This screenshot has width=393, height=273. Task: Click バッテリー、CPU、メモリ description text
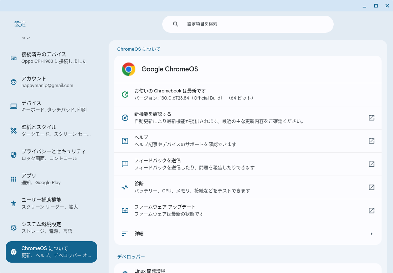click(x=192, y=191)
